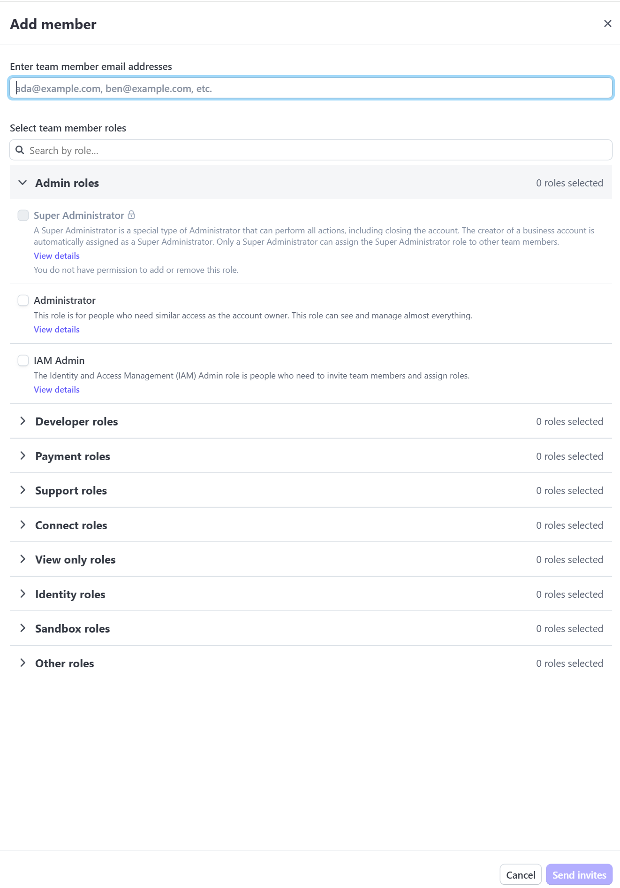Viewport: 620px width, 888px height.
Task: Check the Administrator role checkbox
Action: coord(23,300)
